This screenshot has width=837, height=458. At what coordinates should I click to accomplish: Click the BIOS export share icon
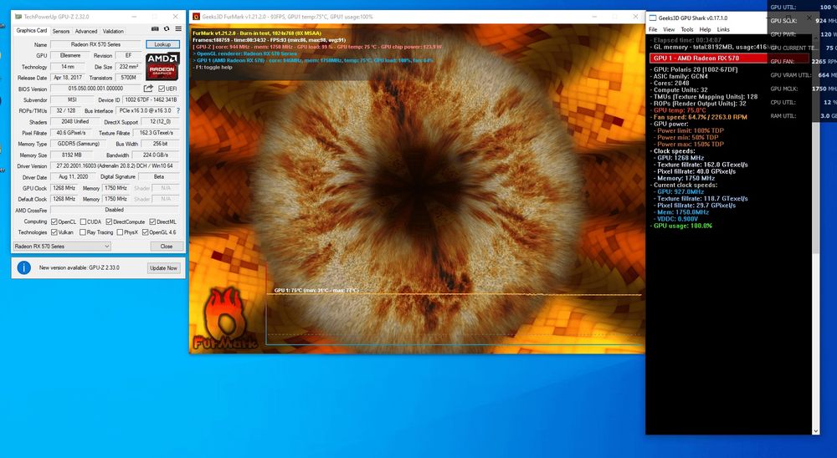point(148,89)
